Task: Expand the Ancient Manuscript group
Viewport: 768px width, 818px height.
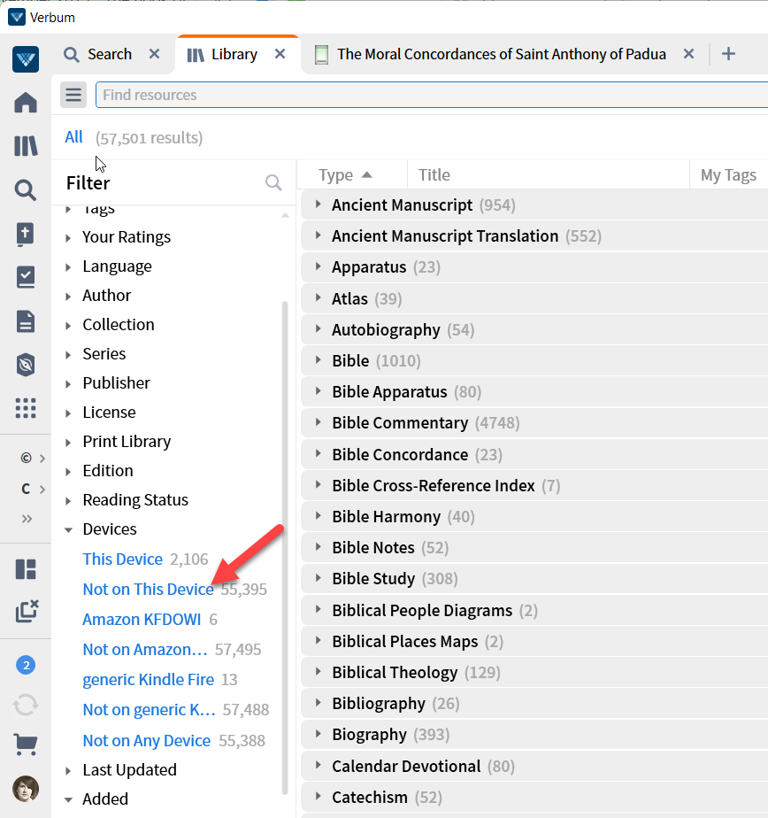Action: pyautogui.click(x=318, y=204)
